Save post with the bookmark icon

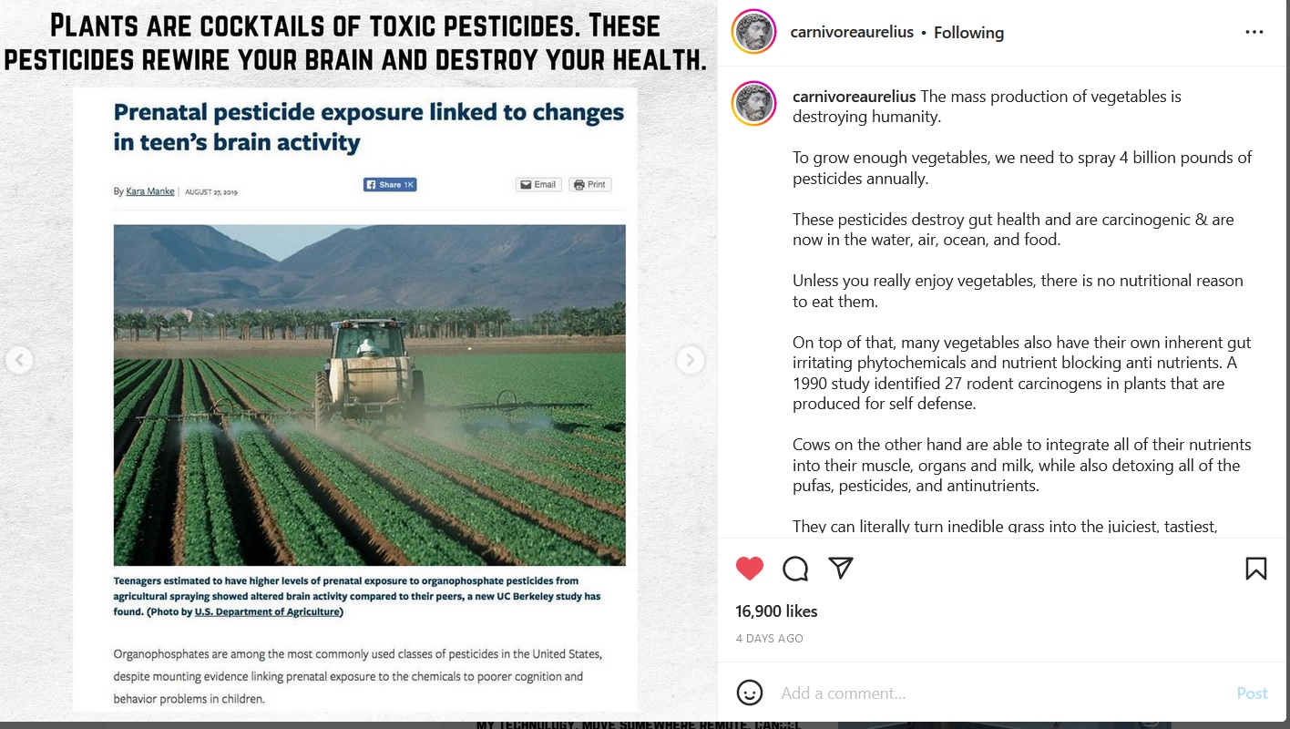1255,569
